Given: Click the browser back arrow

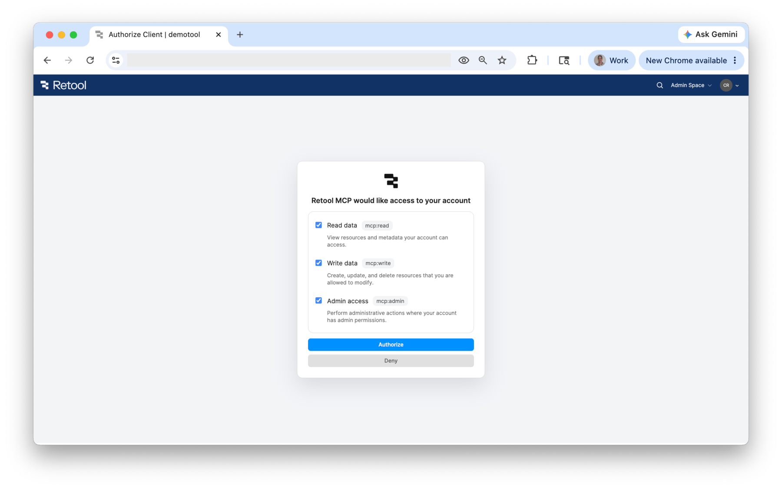Looking at the screenshot, I should [x=47, y=60].
